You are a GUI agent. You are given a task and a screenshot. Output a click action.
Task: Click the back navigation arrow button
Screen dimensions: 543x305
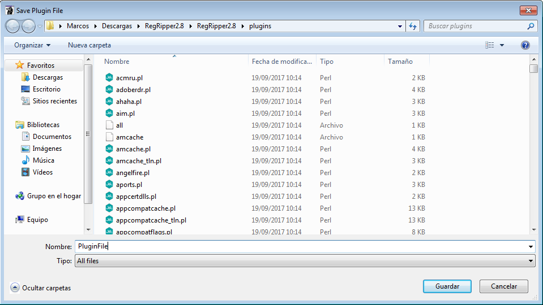pos(12,26)
